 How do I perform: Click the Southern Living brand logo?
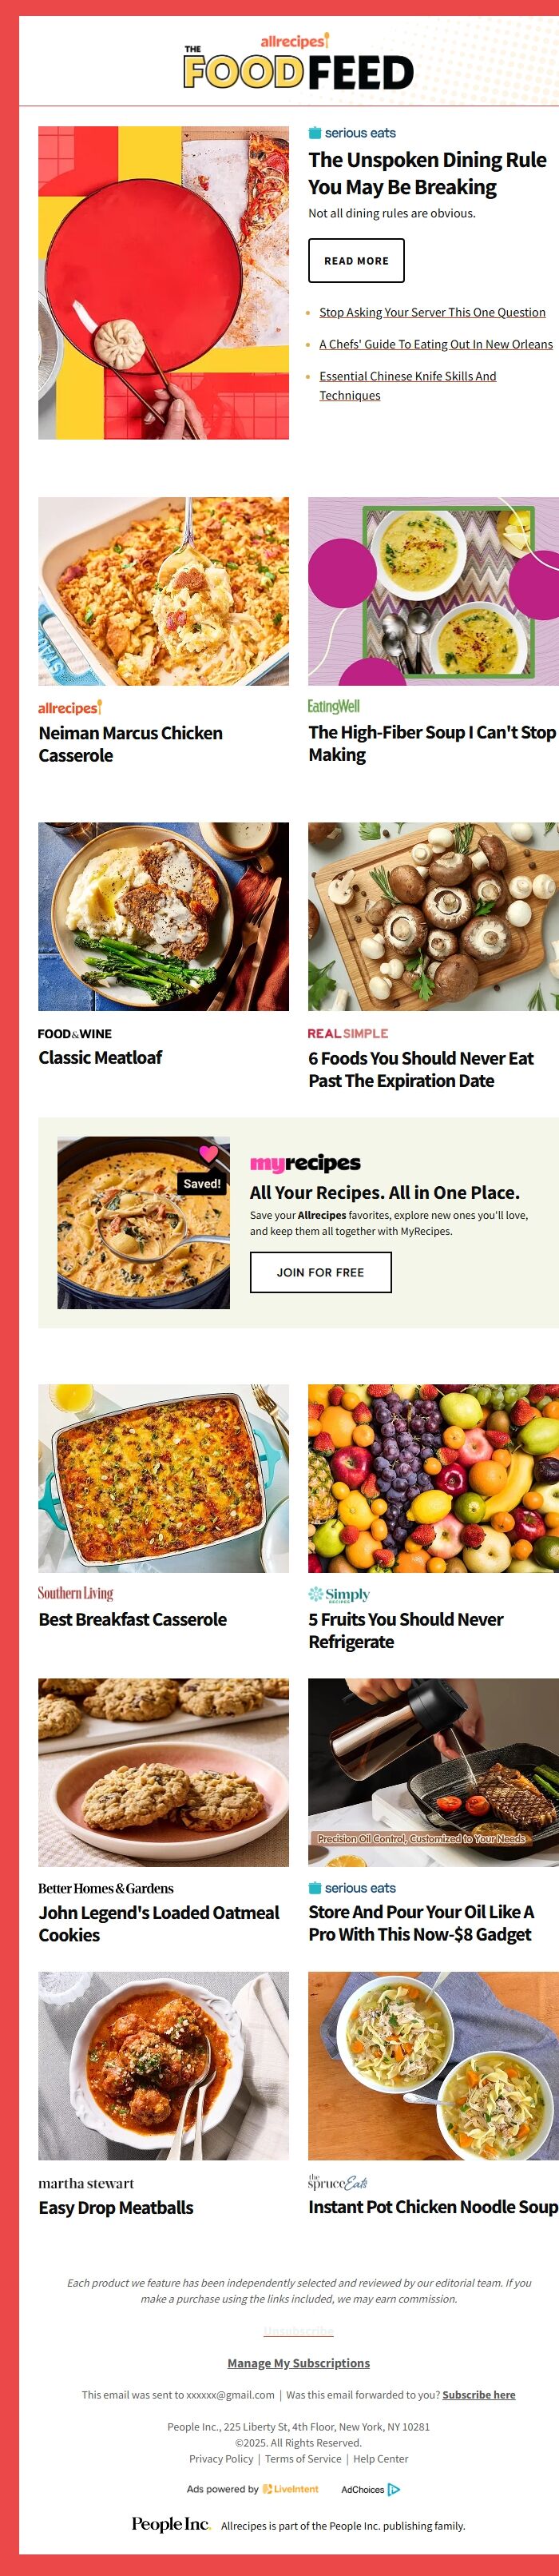(76, 1594)
